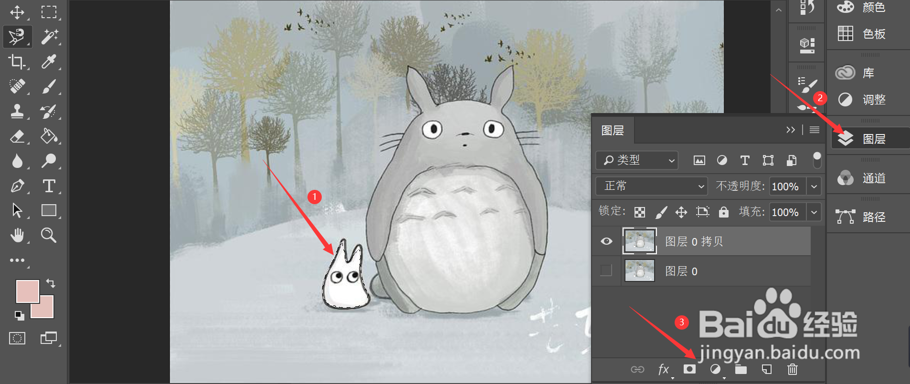Select the Paint Bucket tool
The width and height of the screenshot is (910, 384).
[x=49, y=136]
